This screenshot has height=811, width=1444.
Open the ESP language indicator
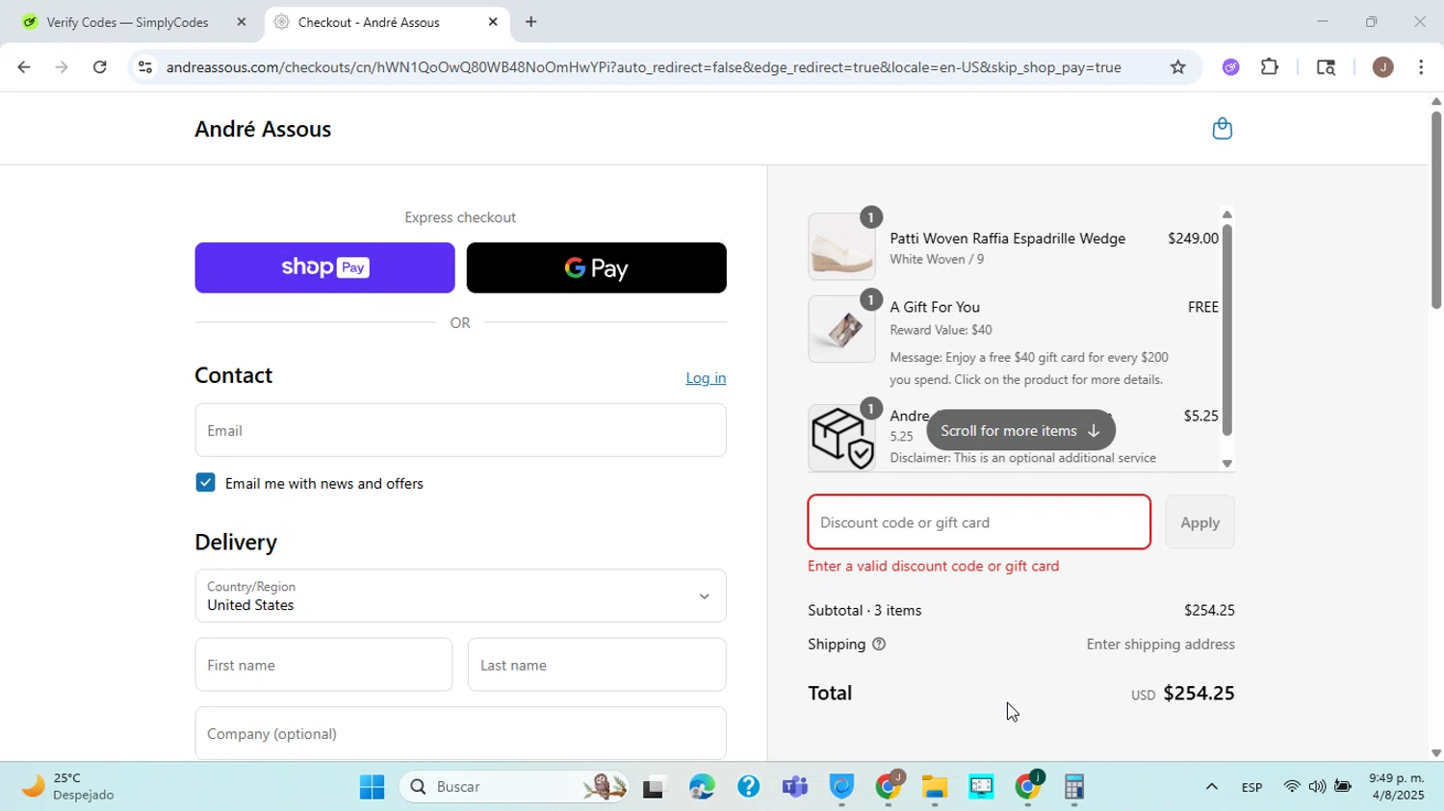[x=1251, y=787]
